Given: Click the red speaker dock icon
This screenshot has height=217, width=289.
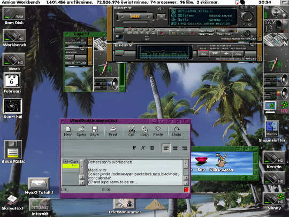Looking at the screenshot, I should click(276, 94).
